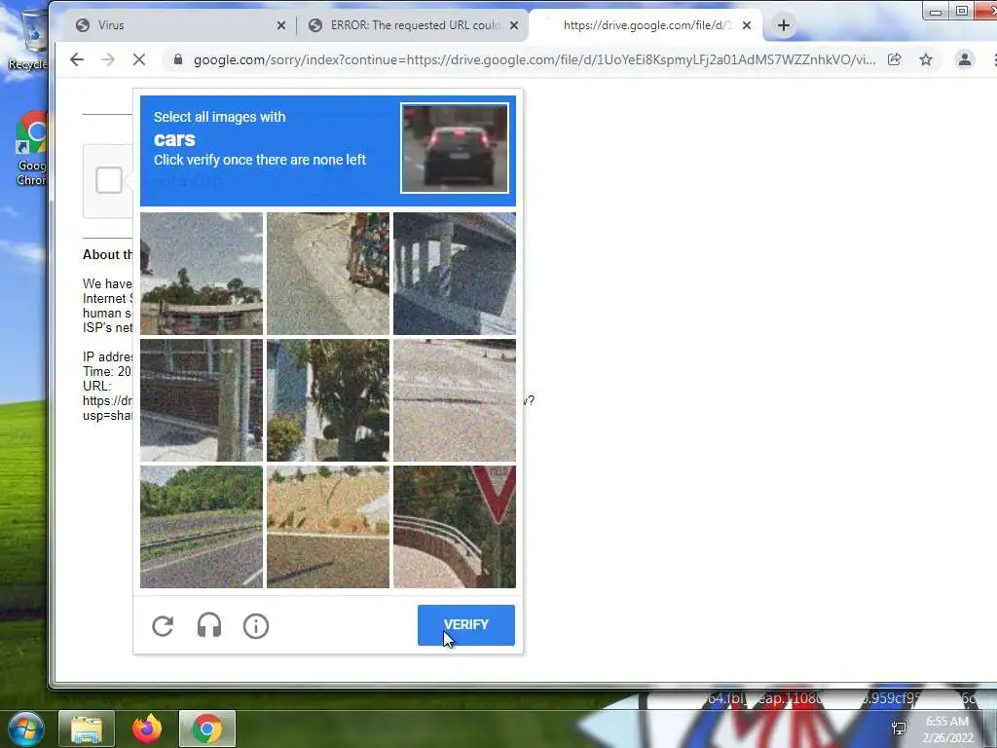Open the Google Chrome desktop shortcut
Screen dimensions: 997x748
[30, 149]
